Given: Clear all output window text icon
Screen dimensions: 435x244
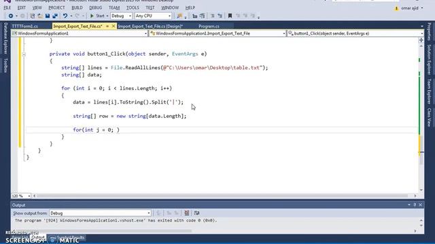Looking at the screenshot, I should tap(187, 213).
